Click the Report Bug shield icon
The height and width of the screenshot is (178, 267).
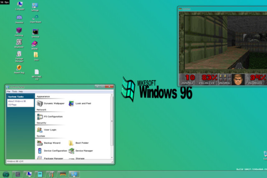(x=19, y=69)
